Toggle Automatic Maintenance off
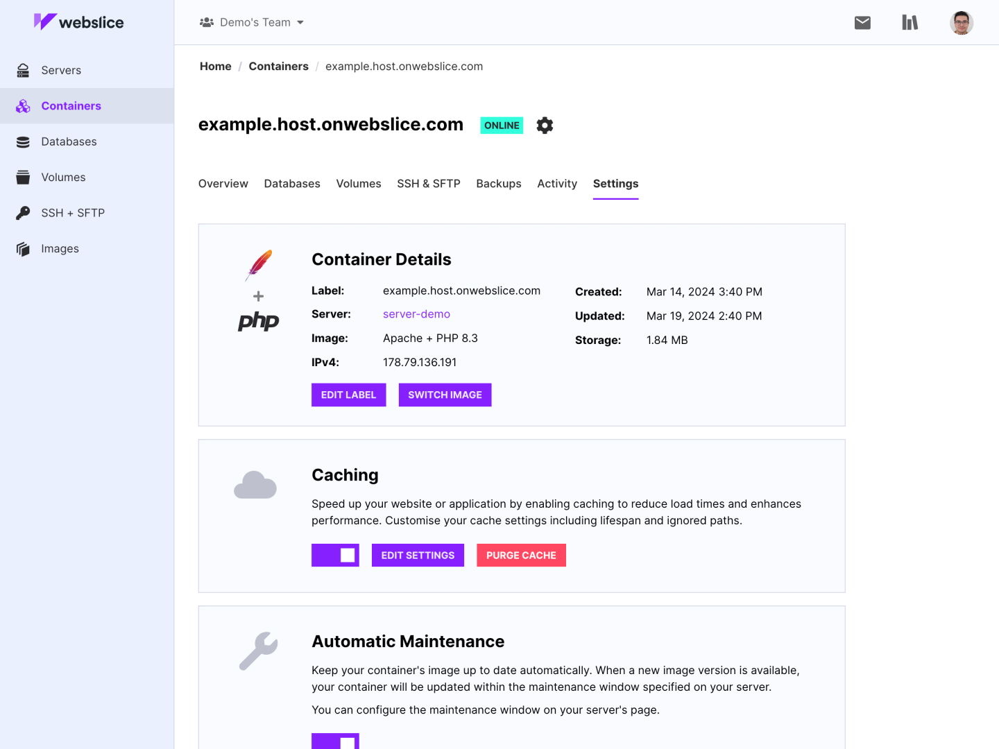This screenshot has height=749, width=999. coord(335,742)
